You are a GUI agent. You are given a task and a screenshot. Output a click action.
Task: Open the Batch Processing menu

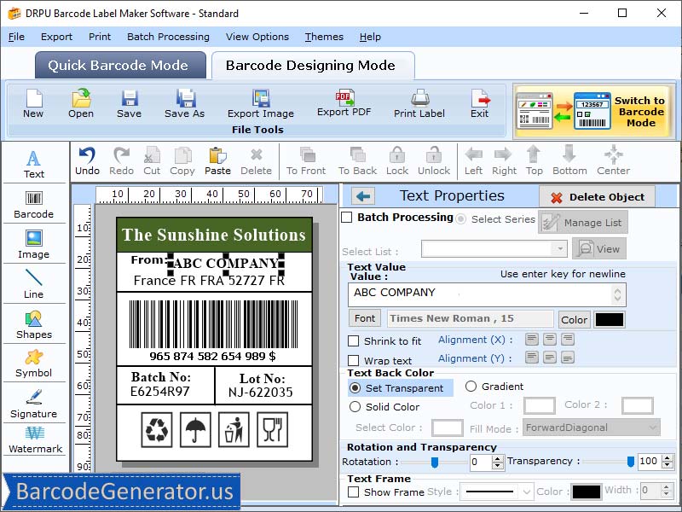(168, 37)
